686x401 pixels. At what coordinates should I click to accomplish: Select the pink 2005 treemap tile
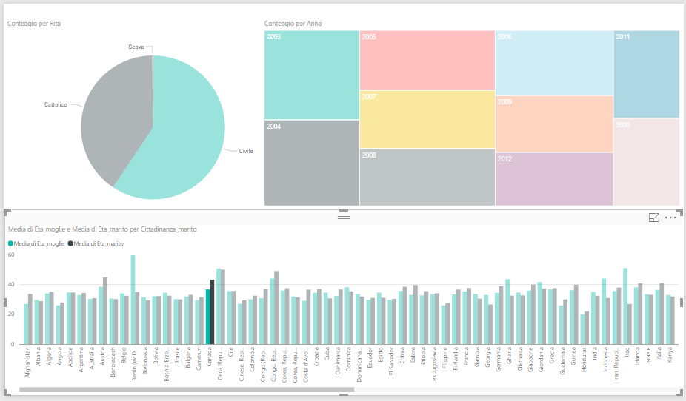click(x=427, y=60)
